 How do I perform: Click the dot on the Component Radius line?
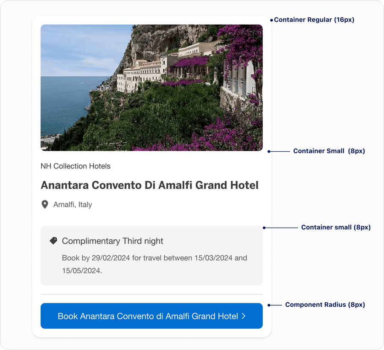[269, 305]
